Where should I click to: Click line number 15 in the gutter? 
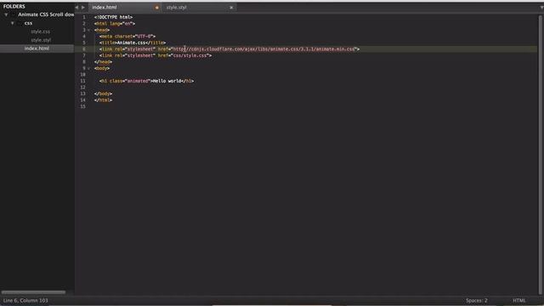82,106
